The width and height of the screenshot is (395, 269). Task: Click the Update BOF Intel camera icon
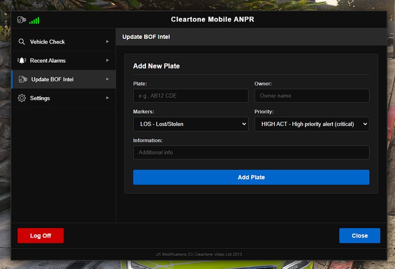(23, 79)
